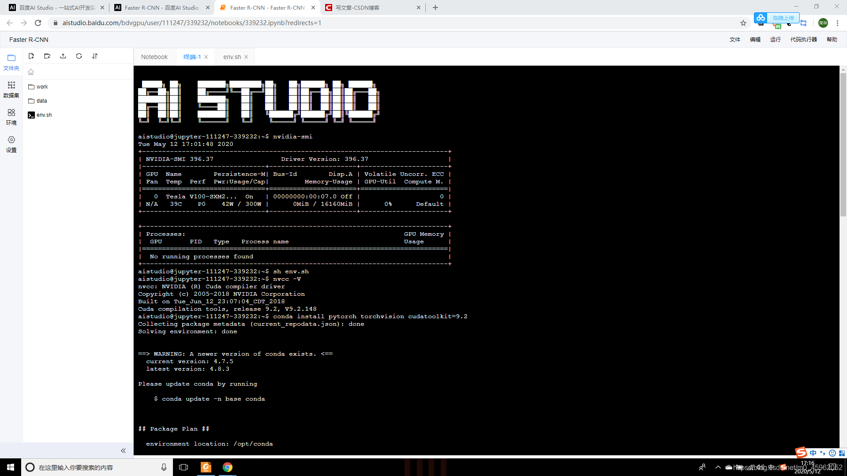The image size is (847, 476).
Task: Close the active Faster R-CNN browser tab
Action: (313, 7)
